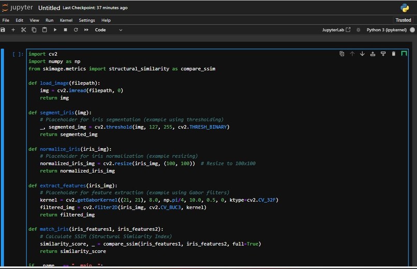Insert a cell above from the cell toolbar
Image resolution: width=417 pixels, height=269 pixels.
[373, 54]
